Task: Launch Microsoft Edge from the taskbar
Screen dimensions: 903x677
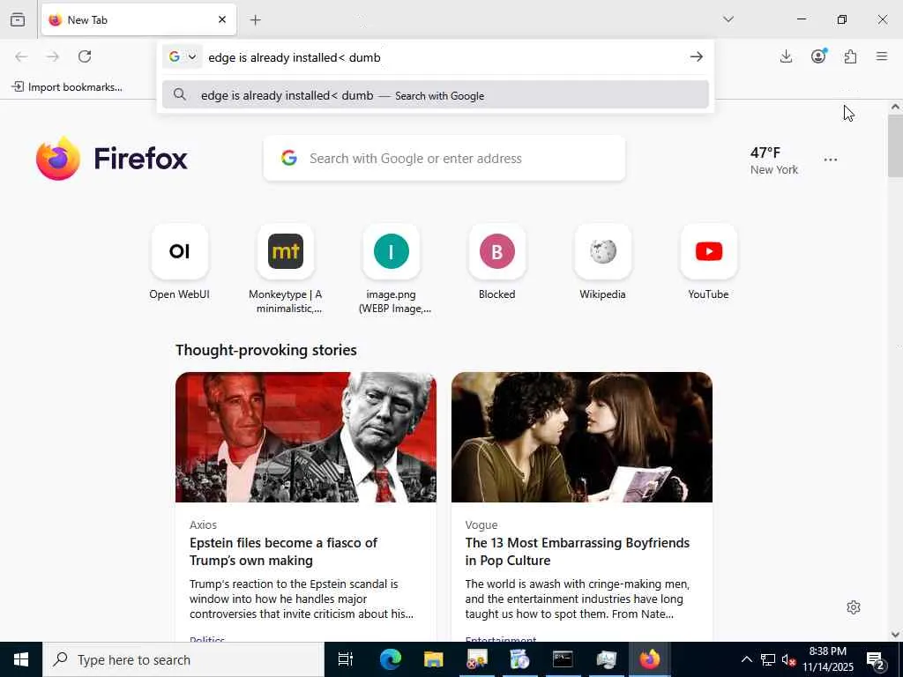Action: coord(390,659)
